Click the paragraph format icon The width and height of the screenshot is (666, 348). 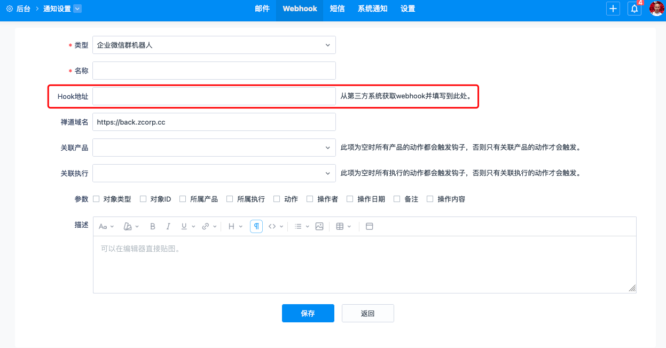256,227
